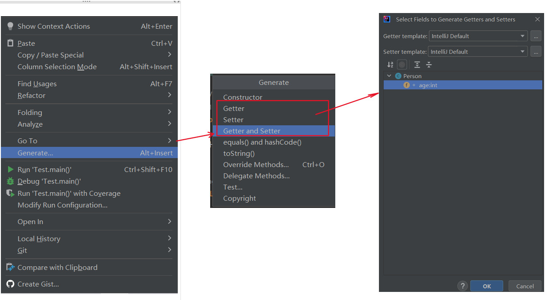Expand the Open In submenu arrow
The image size is (554, 300).
[x=170, y=221]
